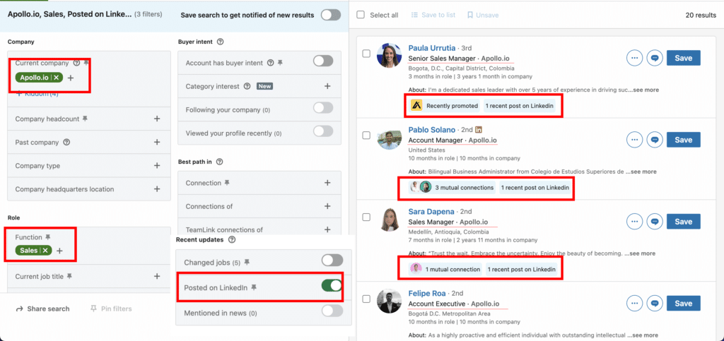Viewport: 724px width, 341px height.
Task: Enable Viewed your profile recently toggle
Action: click(322, 131)
